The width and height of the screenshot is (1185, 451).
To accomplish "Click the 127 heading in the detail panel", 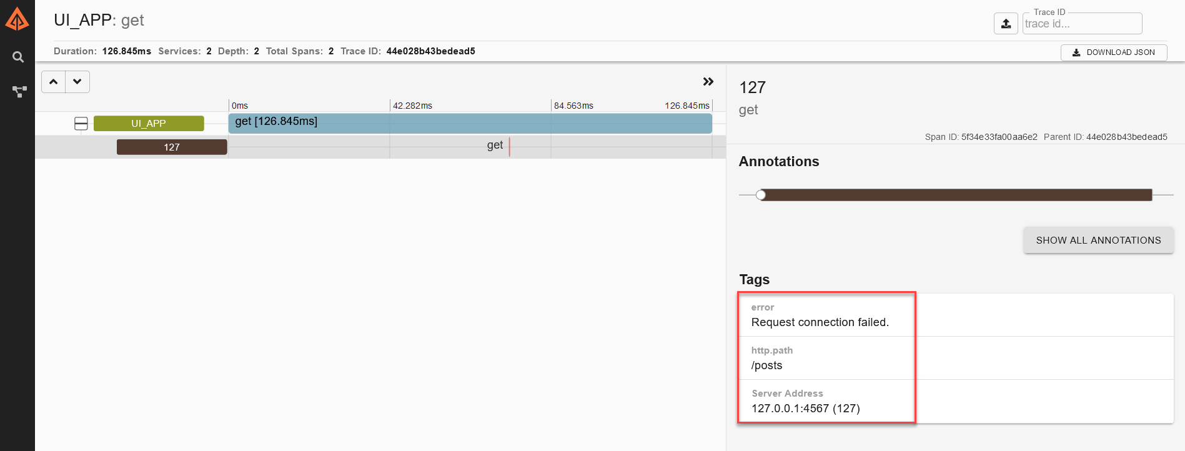I will 752,87.
